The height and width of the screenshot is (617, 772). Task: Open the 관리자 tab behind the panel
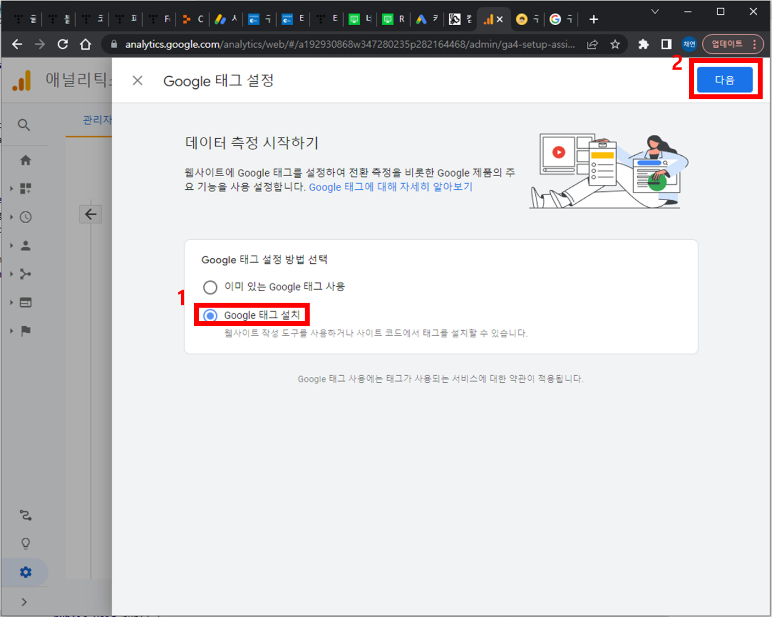click(97, 120)
